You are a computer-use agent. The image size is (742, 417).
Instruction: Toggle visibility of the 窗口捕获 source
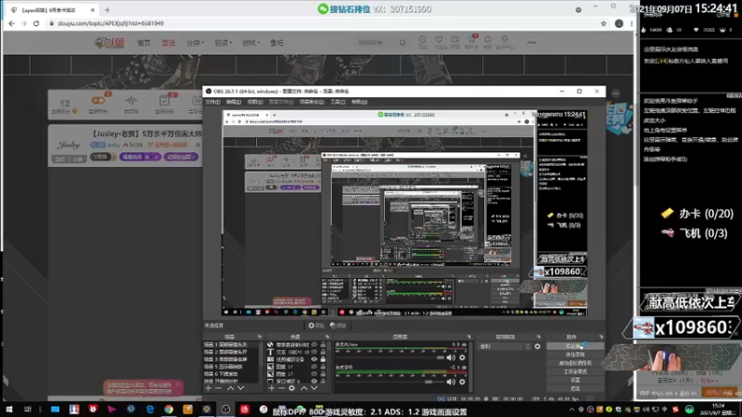pos(313,381)
